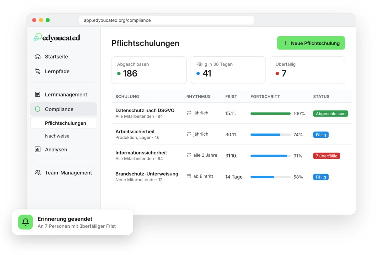
Task: Click Fällig badge in Brandschutz-Unterweisung row
Action: (321, 177)
